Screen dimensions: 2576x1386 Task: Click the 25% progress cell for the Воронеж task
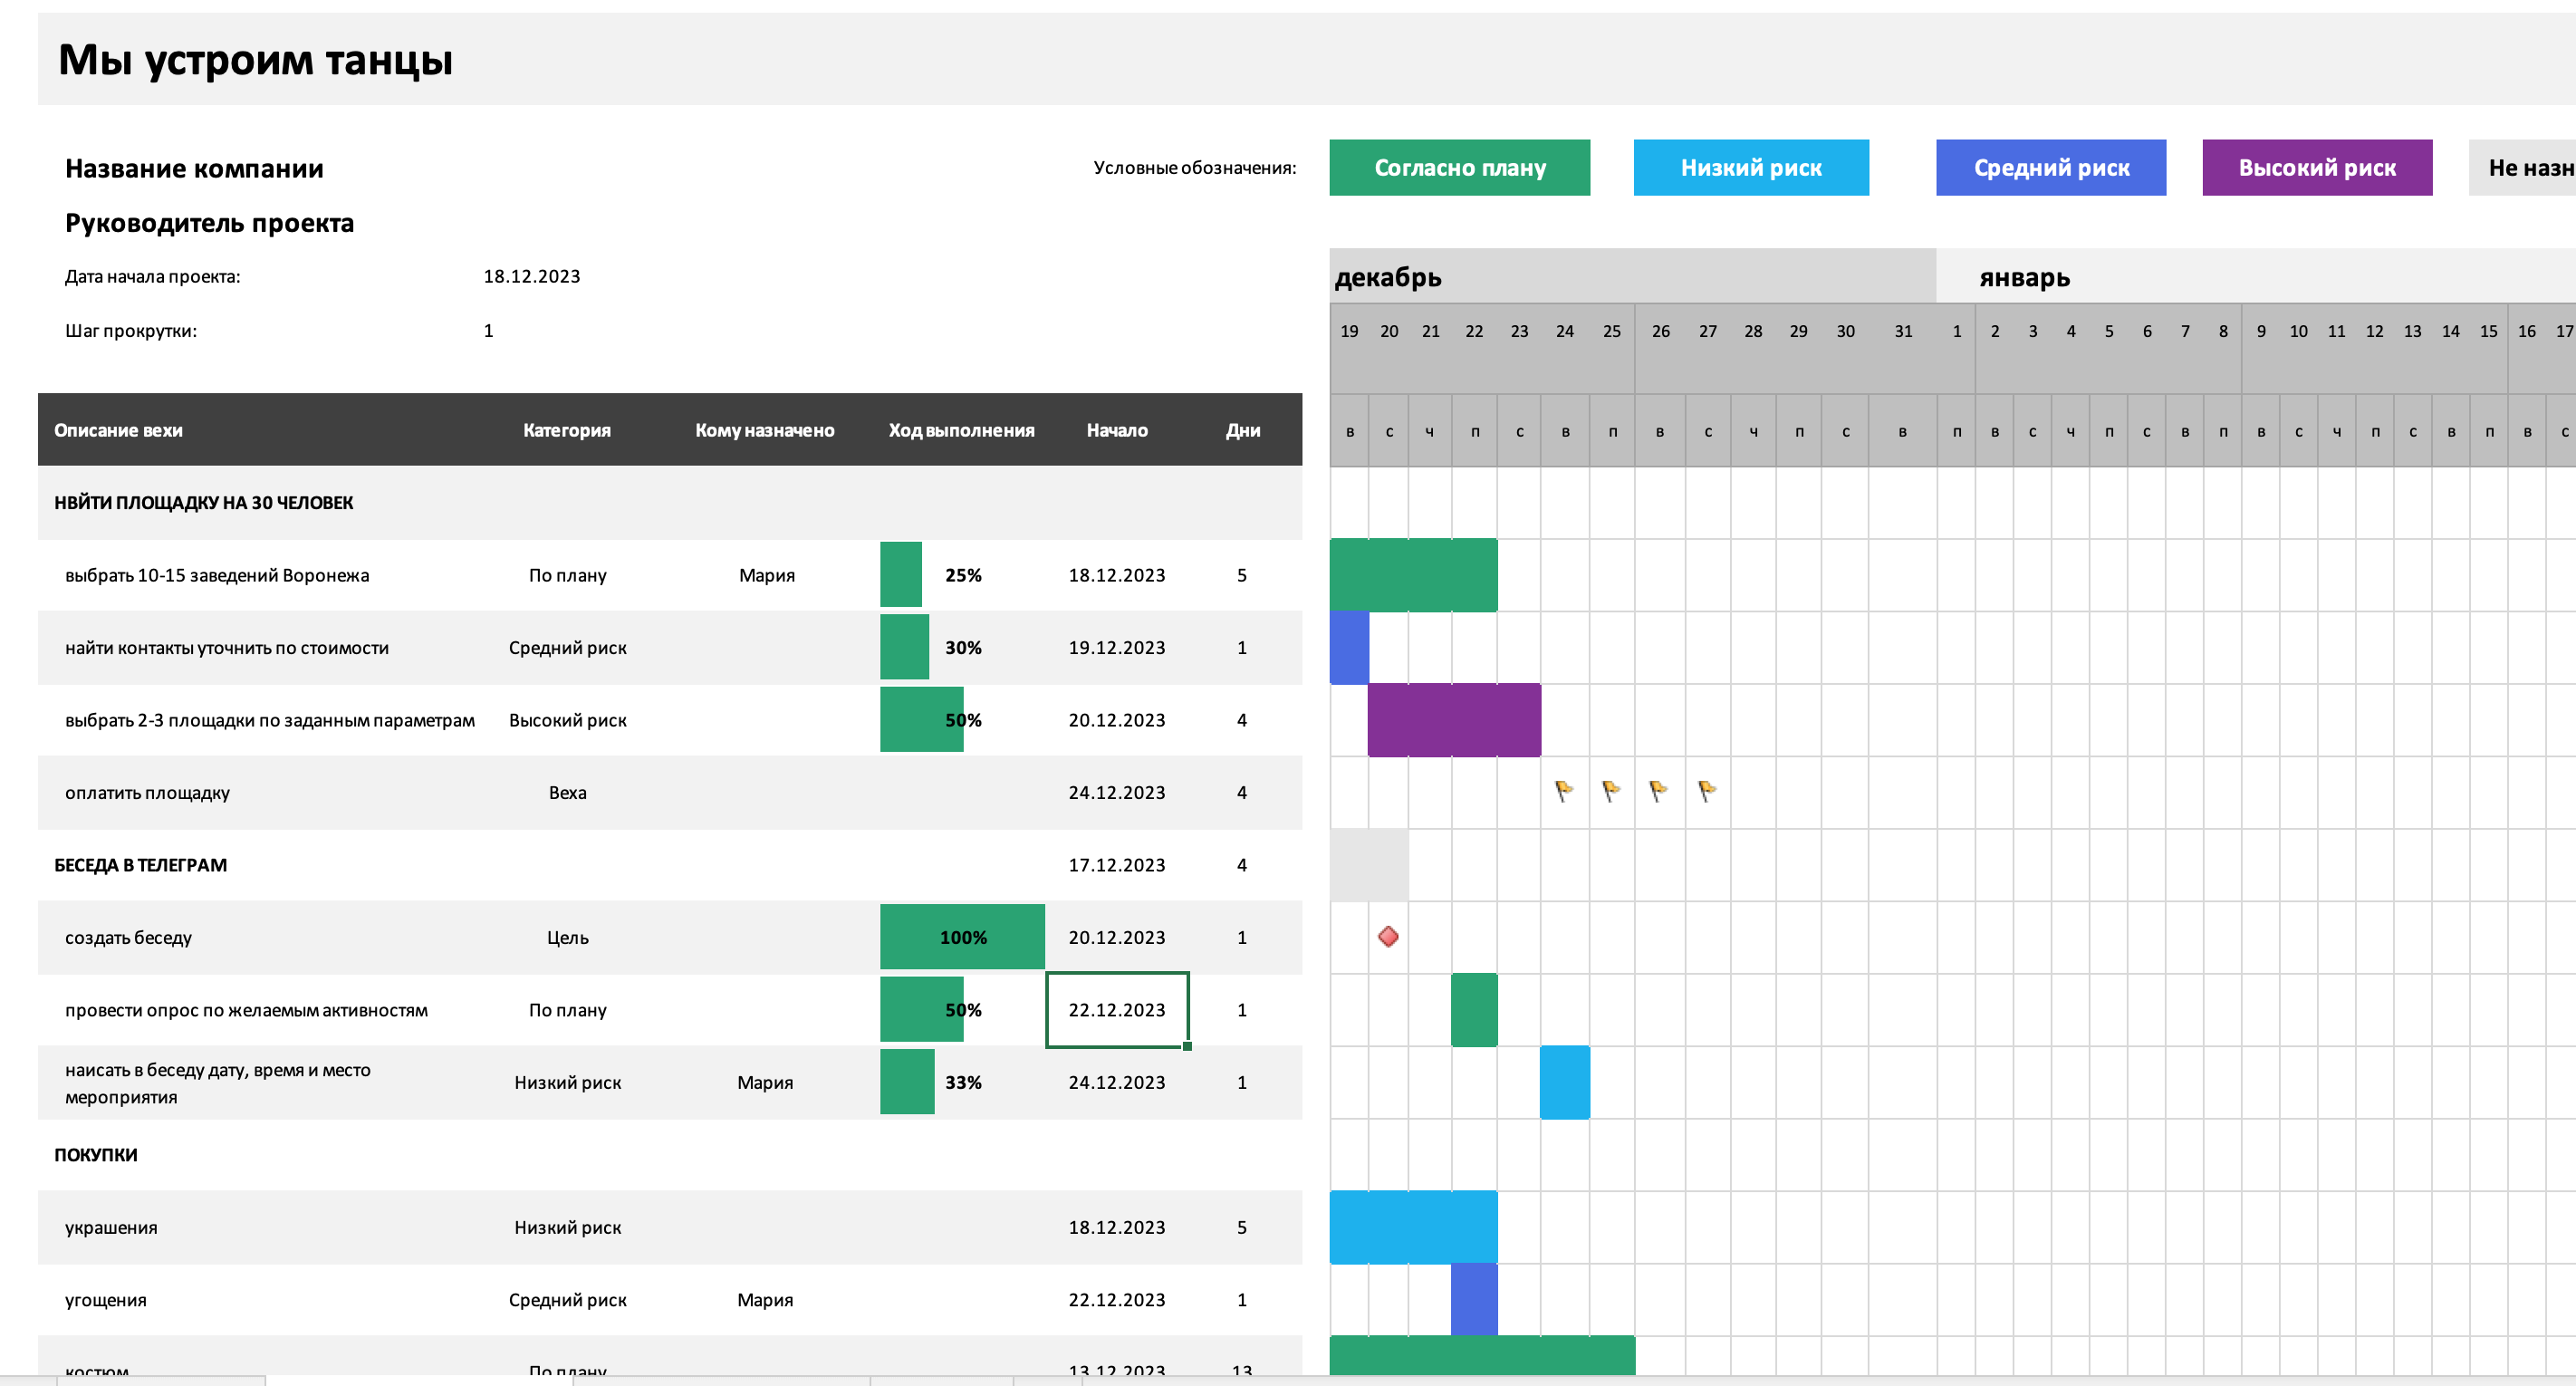(x=962, y=575)
